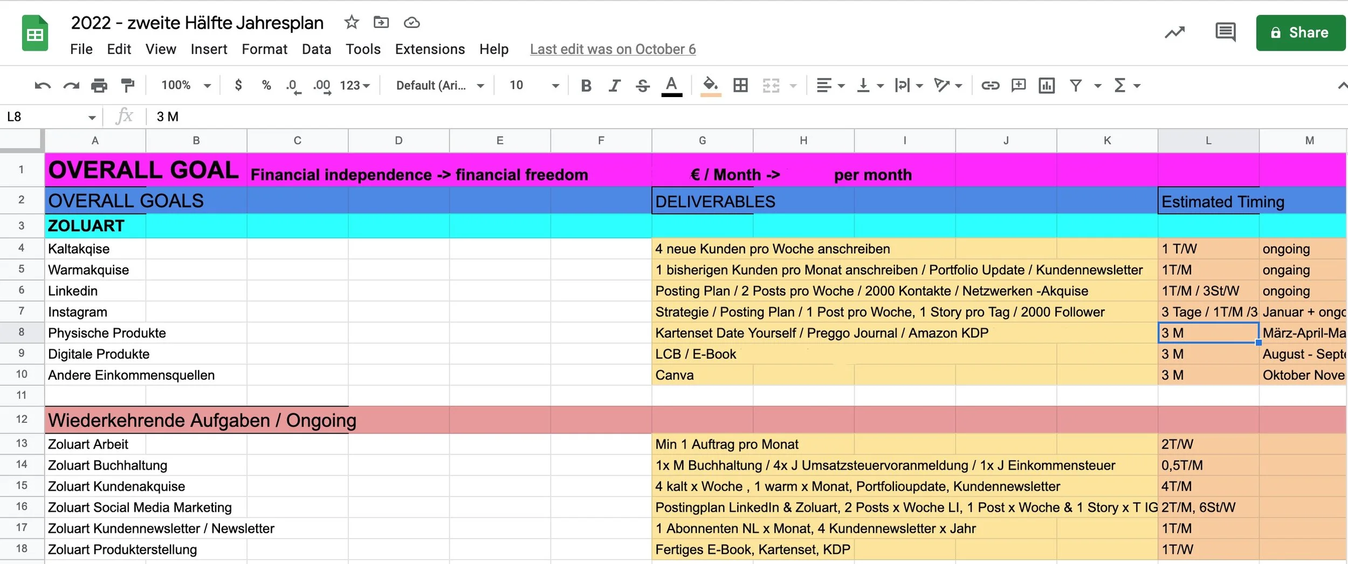View the cloud save status icon
The image size is (1348, 564).
tap(411, 22)
